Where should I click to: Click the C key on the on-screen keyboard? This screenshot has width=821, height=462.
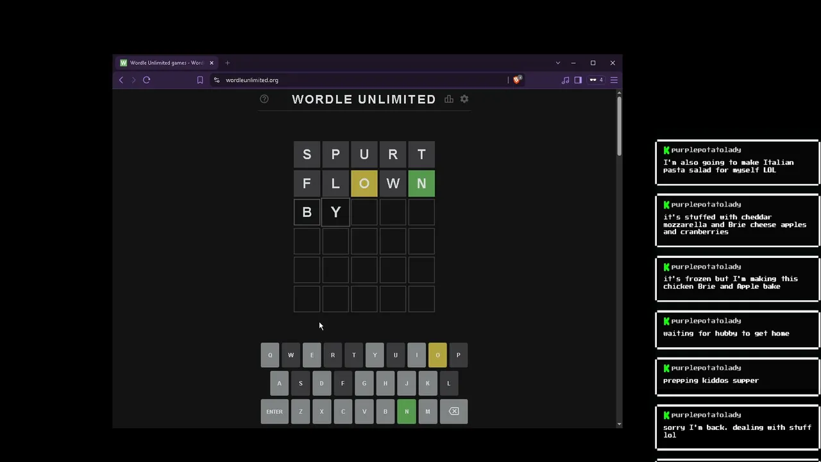click(x=343, y=411)
